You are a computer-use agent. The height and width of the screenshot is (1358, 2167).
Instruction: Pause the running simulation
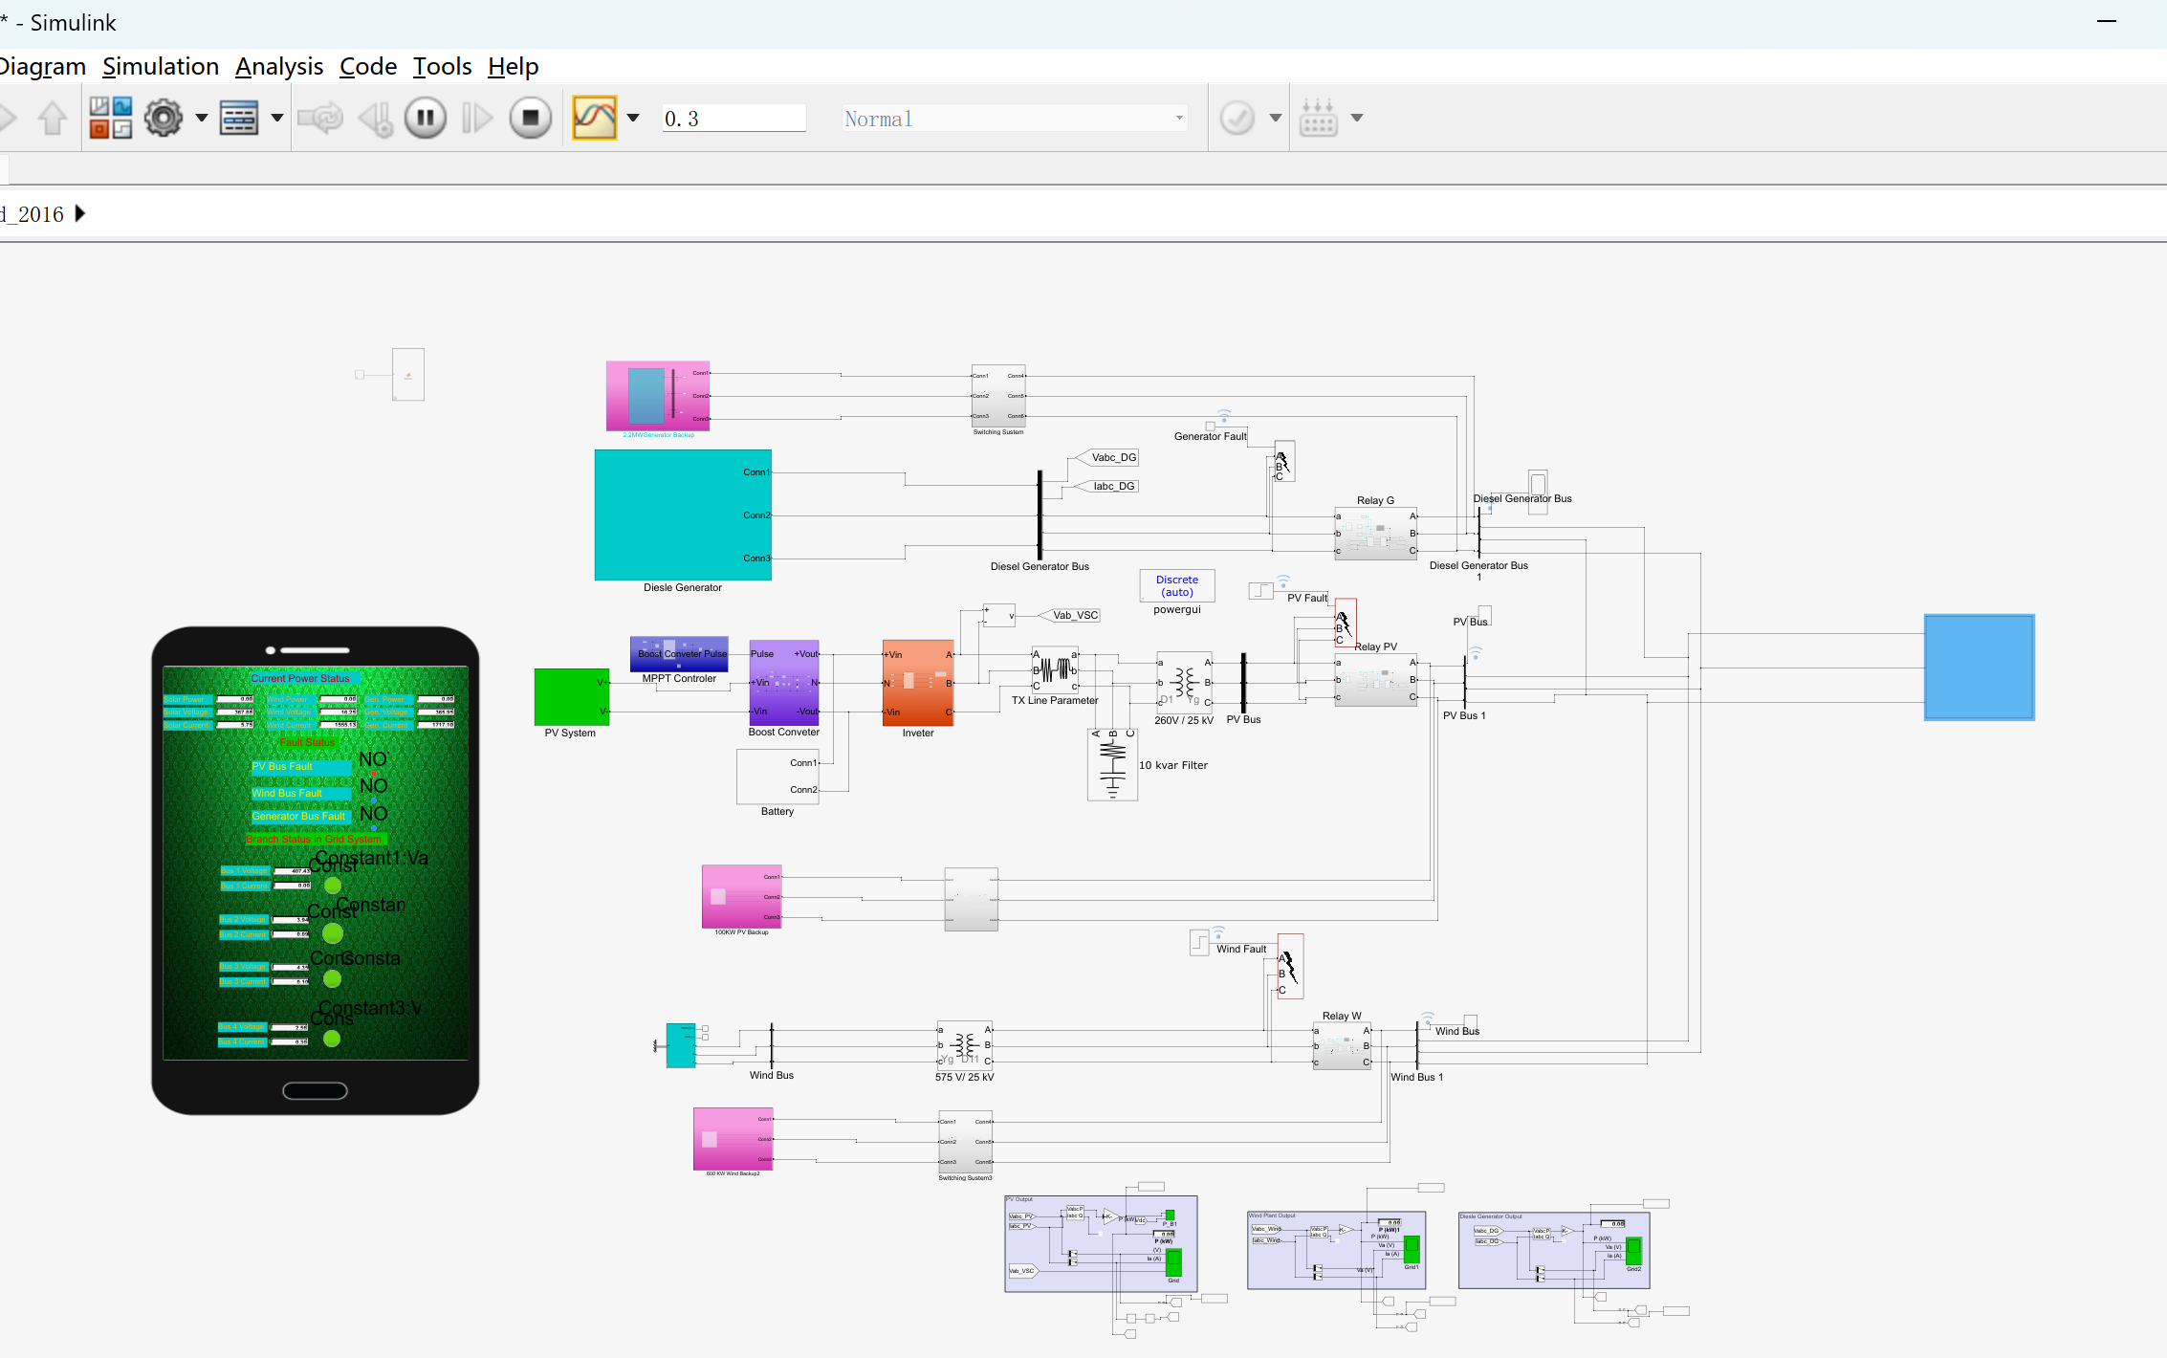click(425, 118)
